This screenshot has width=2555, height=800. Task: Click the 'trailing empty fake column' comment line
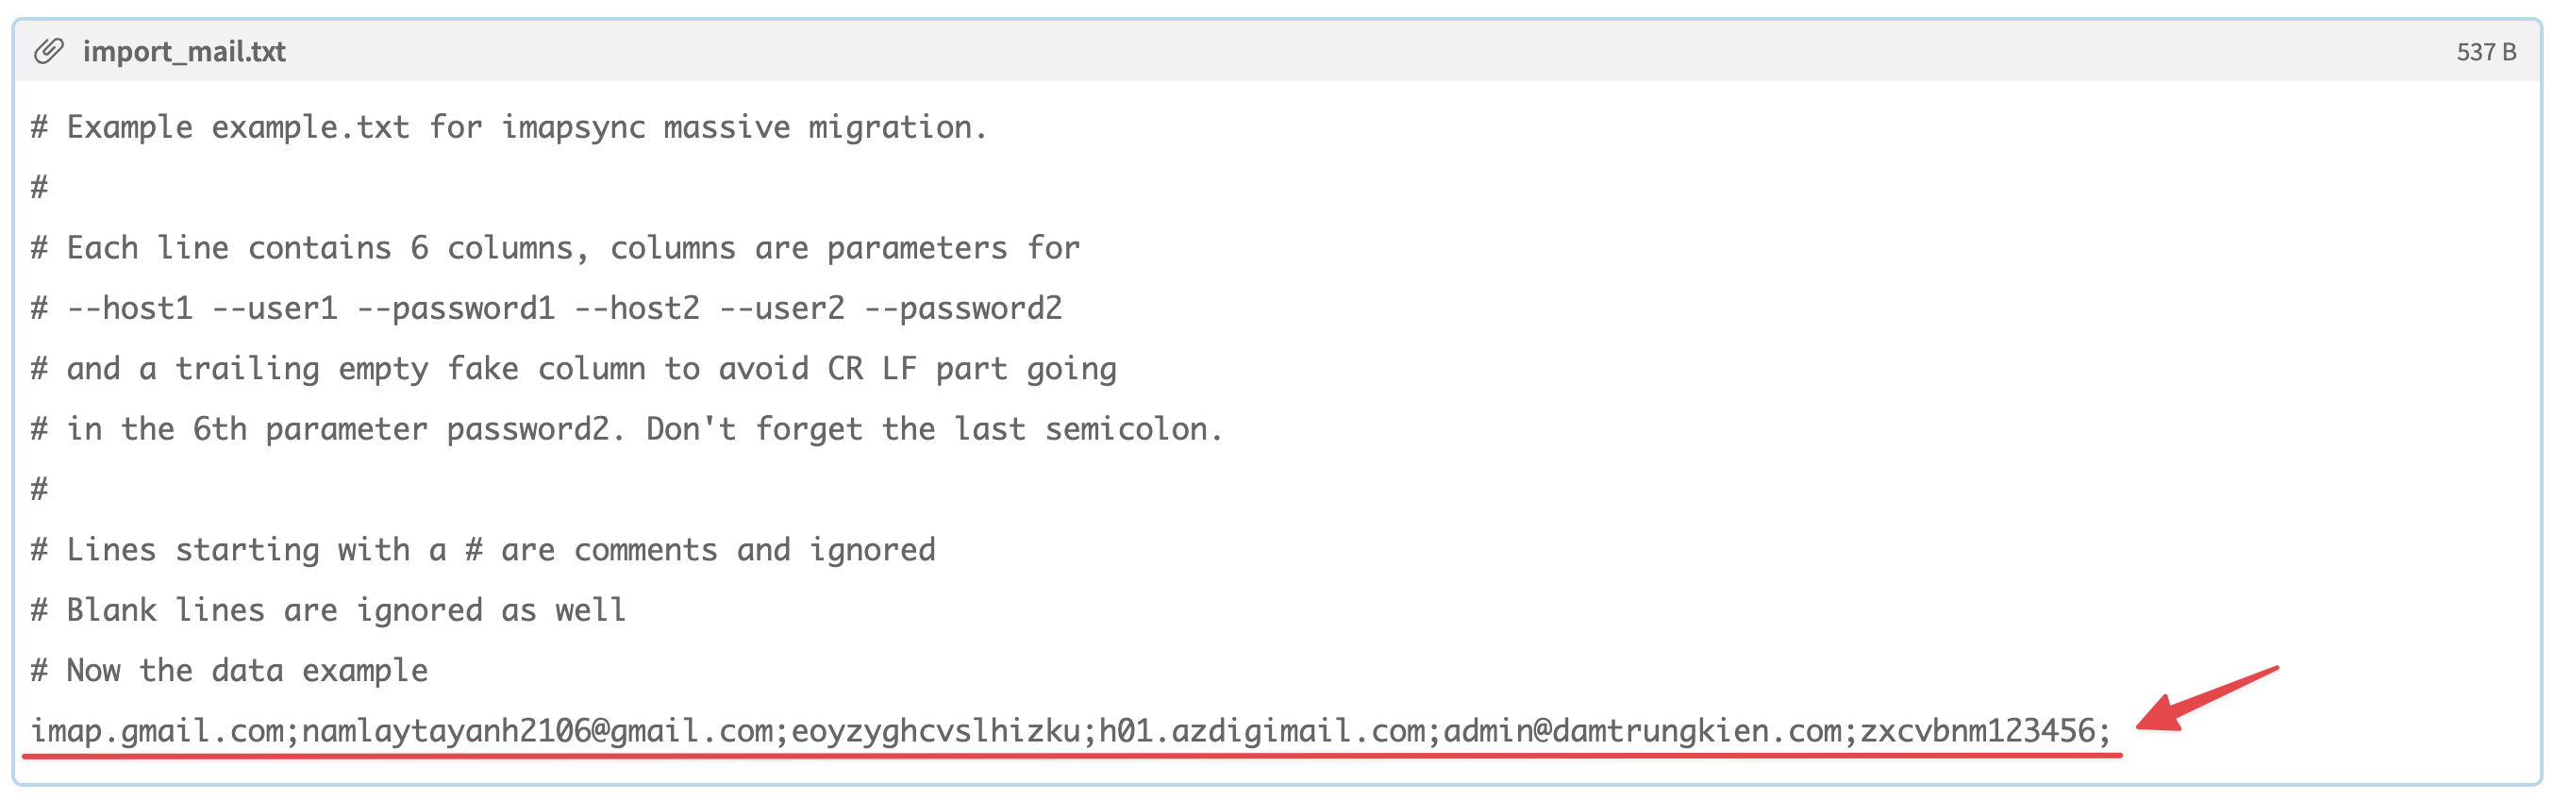click(x=574, y=369)
